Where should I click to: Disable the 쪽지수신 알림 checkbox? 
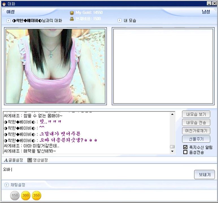coord(185,147)
